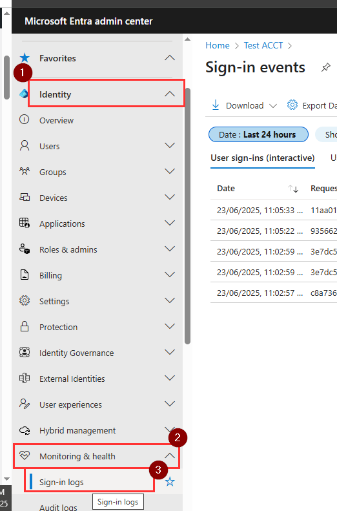Sort by the Date column arrows
The width and height of the screenshot is (337, 511).
click(x=293, y=189)
